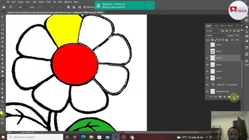Create a new layer in Layers panel
249x140 pixels.
click(x=233, y=97)
